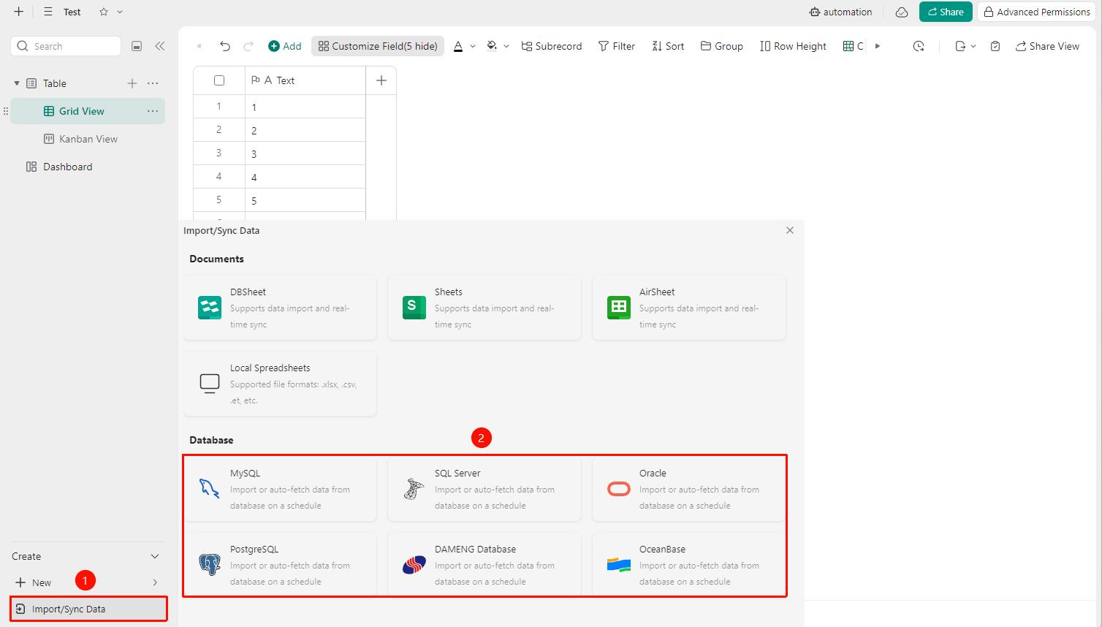
Task: Open Dashboard from the sidebar
Action: pyautogui.click(x=88, y=167)
